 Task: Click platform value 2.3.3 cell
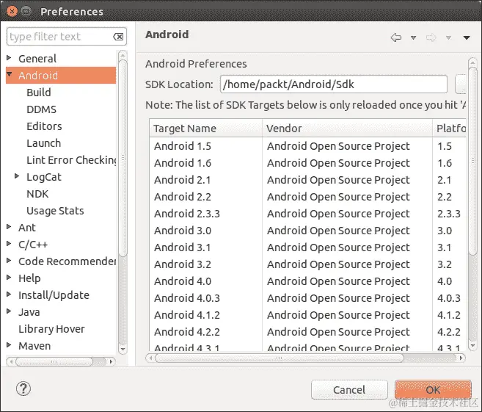click(x=449, y=214)
